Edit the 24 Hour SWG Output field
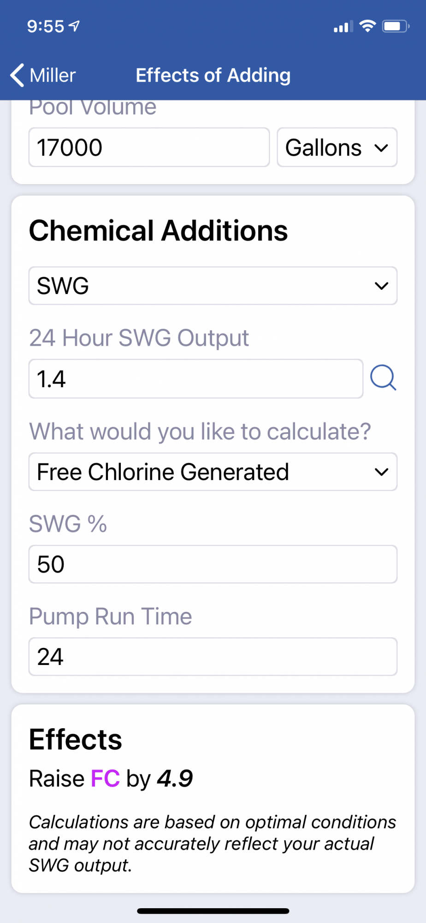Viewport: 426px width, 923px height. click(196, 379)
